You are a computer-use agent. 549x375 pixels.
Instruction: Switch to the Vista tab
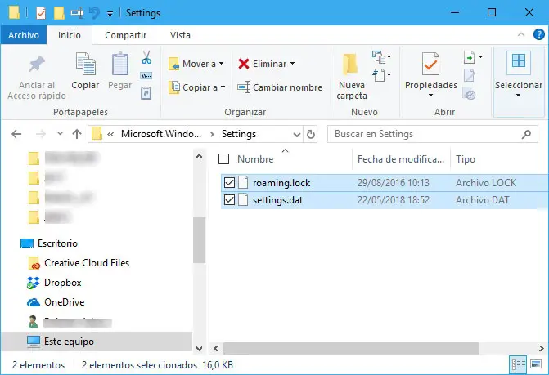pos(180,35)
